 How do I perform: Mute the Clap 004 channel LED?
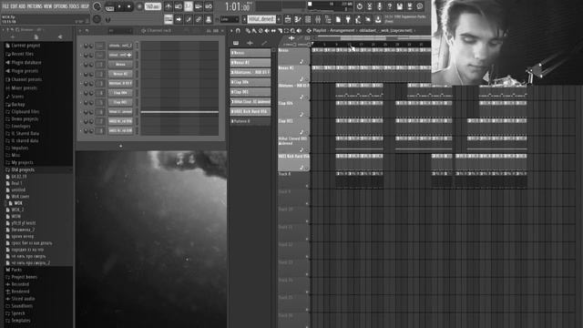(81, 93)
